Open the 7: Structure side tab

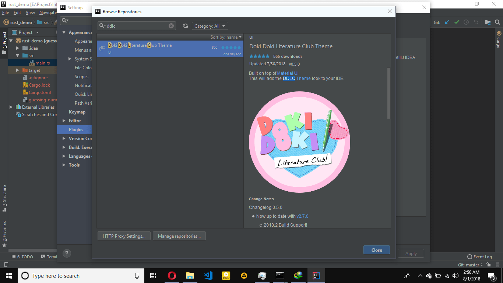pos(4,199)
